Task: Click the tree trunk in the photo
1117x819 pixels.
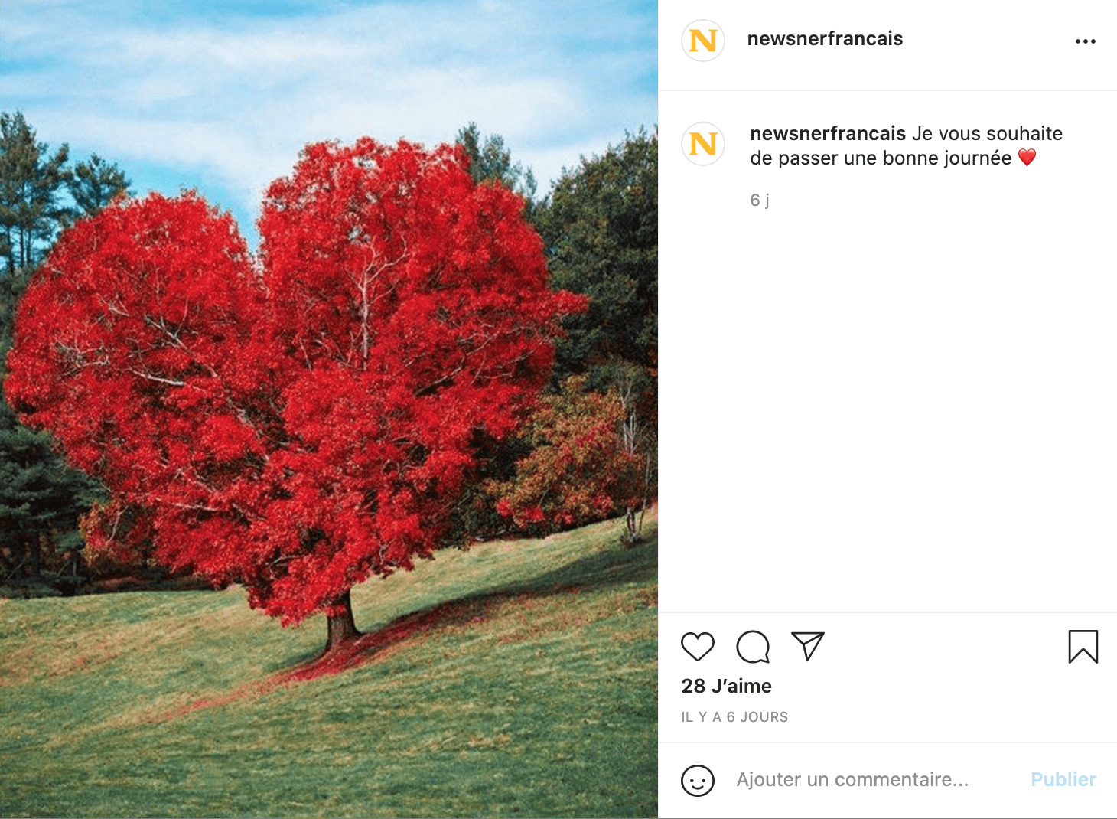Action: click(341, 622)
